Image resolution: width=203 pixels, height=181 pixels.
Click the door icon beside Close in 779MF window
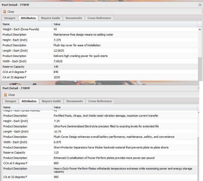pos(5,12)
